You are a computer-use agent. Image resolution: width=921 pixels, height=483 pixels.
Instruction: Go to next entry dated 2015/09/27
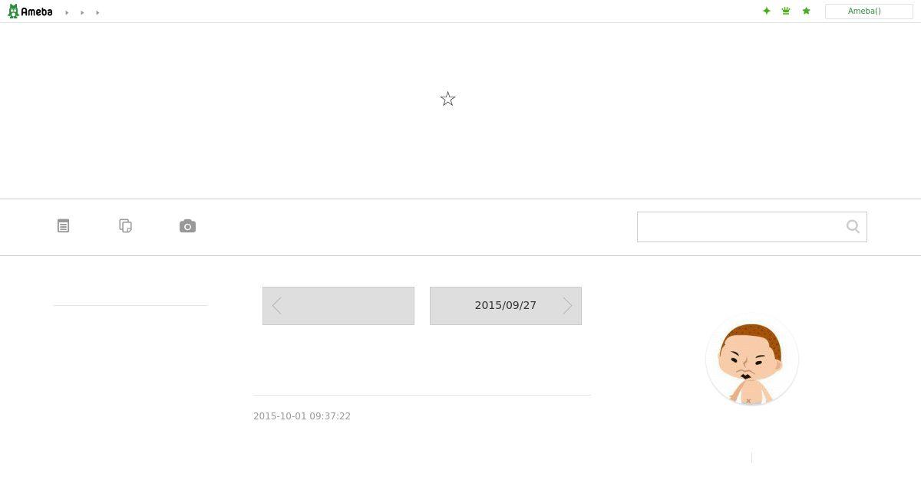tap(506, 306)
